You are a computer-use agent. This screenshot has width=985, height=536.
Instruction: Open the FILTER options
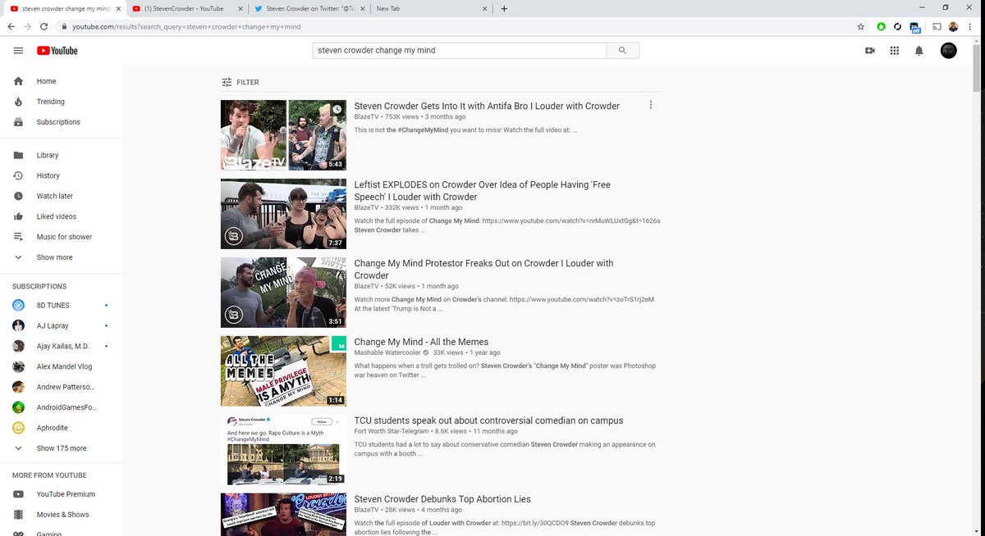pyautogui.click(x=241, y=82)
